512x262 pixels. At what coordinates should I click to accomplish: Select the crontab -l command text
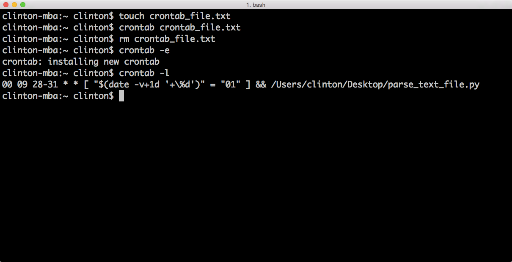pyautogui.click(x=144, y=73)
